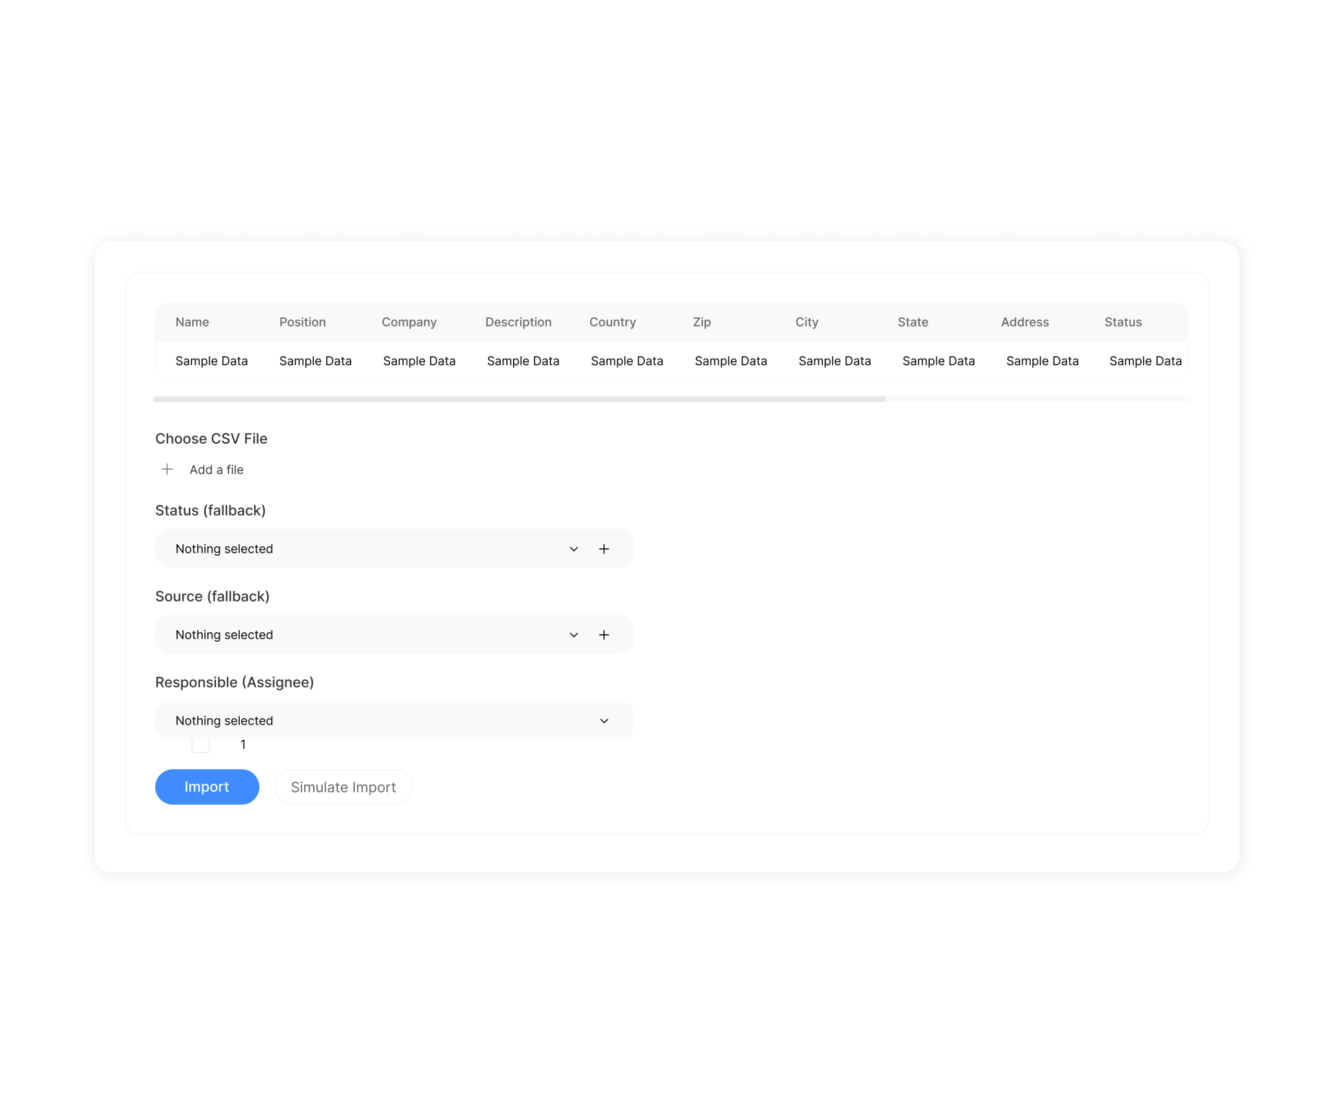Image resolution: width=1334 pixels, height=1113 pixels.
Task: Click the blue Import button
Action: [x=207, y=786]
